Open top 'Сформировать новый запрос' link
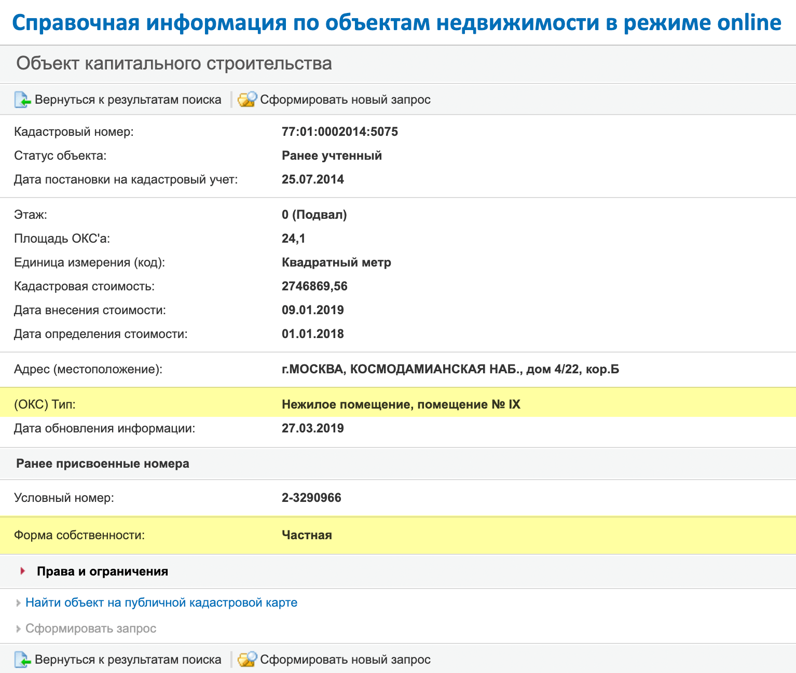The width and height of the screenshot is (796, 673). point(345,100)
